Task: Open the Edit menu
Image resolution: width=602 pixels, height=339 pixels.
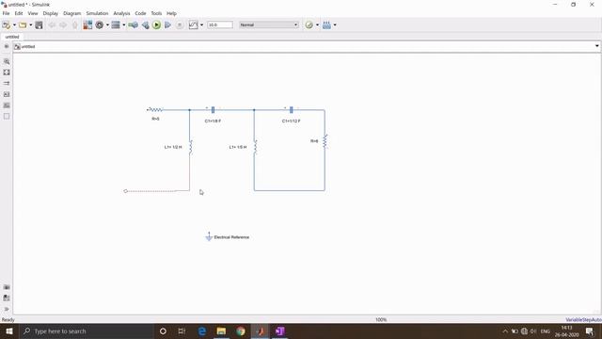Action: click(x=19, y=13)
